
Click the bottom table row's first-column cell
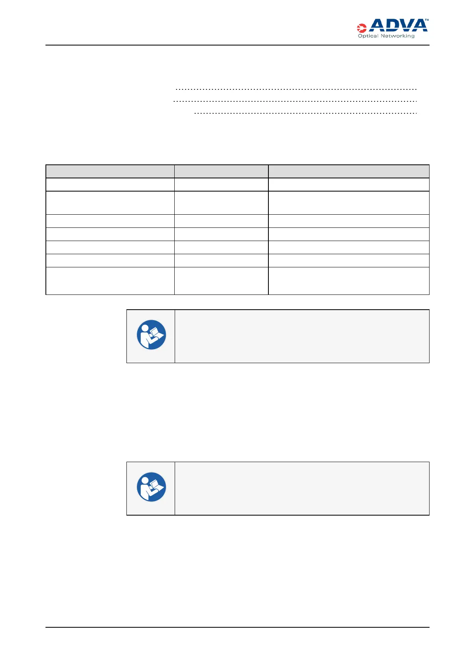[110, 281]
